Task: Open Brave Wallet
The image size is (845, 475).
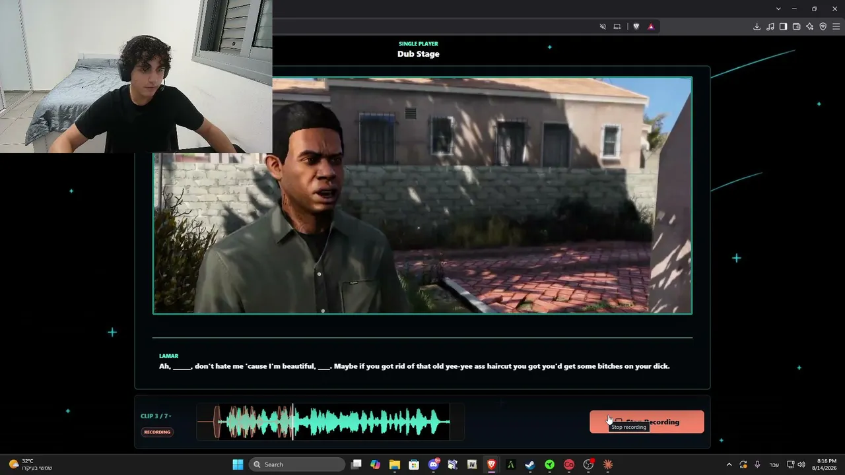Action: [x=796, y=26]
